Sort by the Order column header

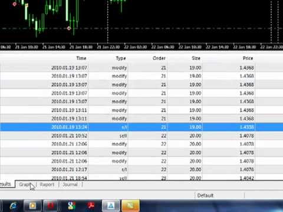click(x=159, y=58)
